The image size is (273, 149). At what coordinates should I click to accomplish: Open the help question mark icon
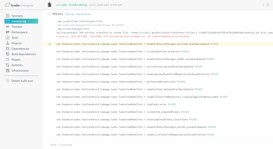click(x=268, y=5)
